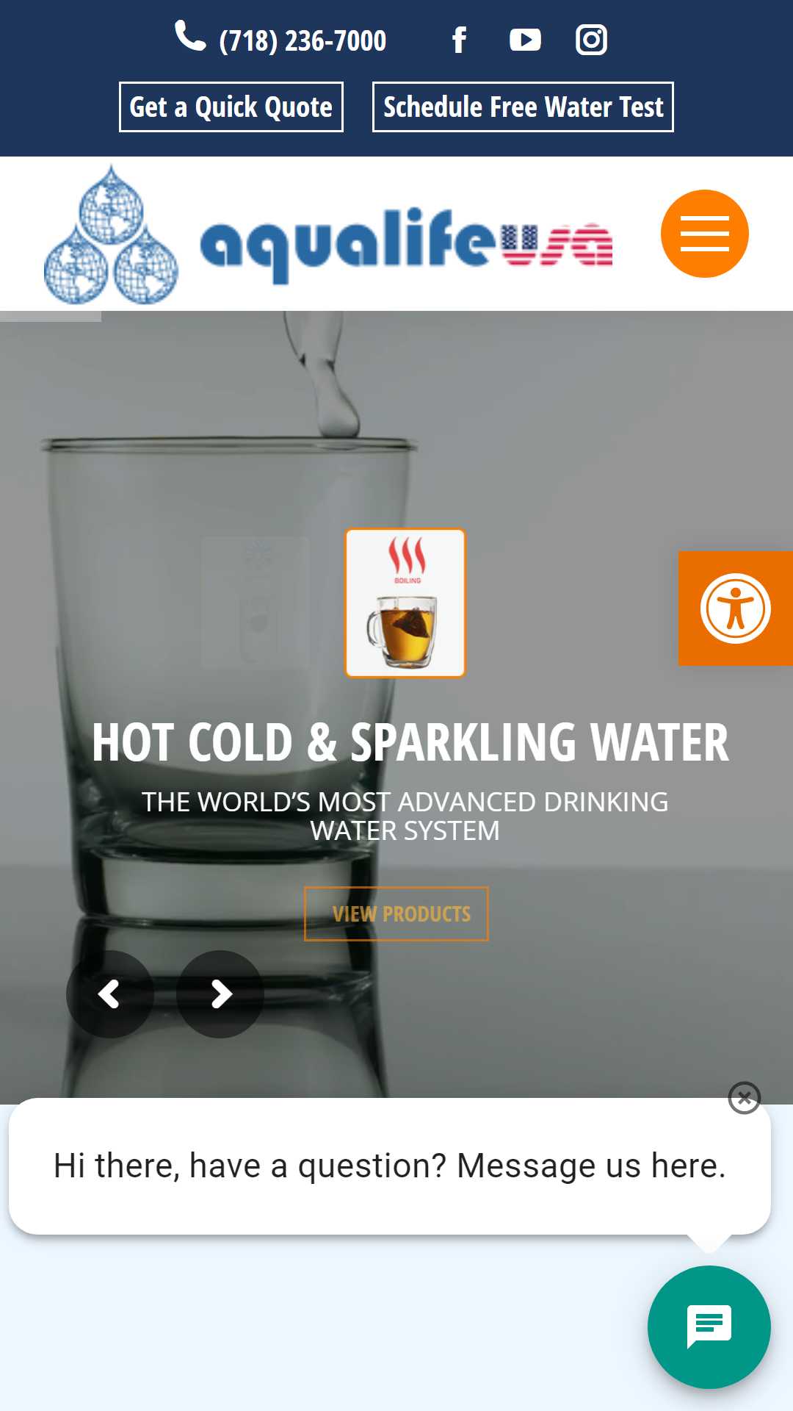Screen dimensions: 793x1411
Task: Click the 'Message us here' chat bubble
Action: pyautogui.click(x=390, y=1166)
